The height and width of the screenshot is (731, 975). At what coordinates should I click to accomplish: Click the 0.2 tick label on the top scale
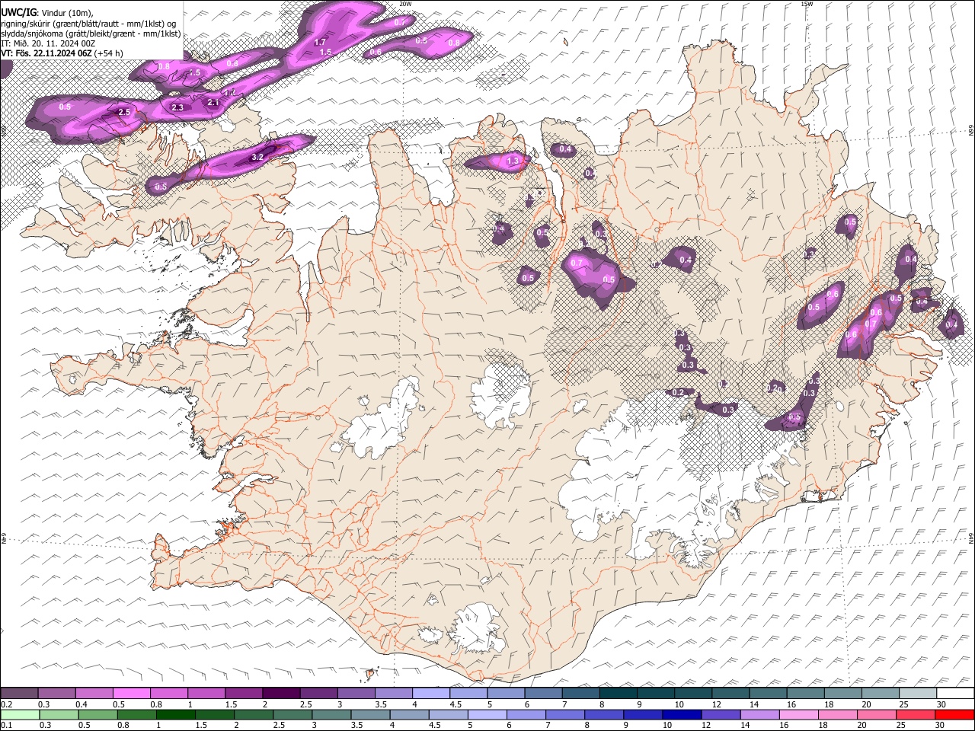coord(6,704)
